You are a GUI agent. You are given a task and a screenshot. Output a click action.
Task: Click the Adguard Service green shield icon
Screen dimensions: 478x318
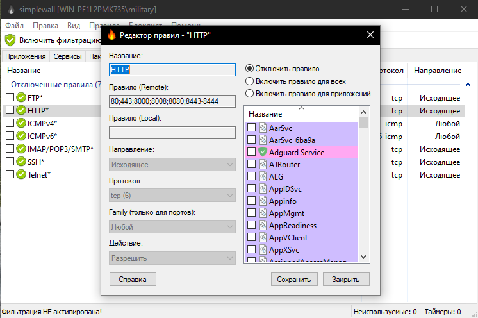click(263, 153)
